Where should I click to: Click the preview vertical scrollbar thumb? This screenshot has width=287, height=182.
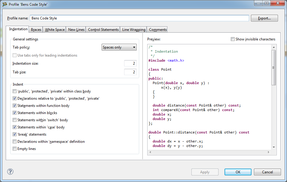click(x=274, y=68)
